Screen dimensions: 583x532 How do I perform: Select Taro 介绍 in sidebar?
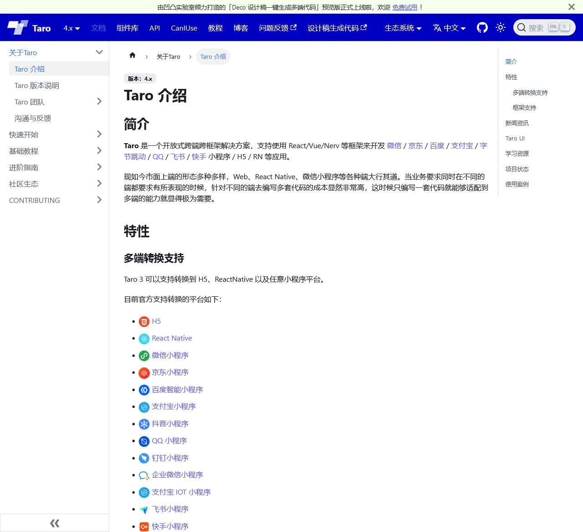point(59,69)
